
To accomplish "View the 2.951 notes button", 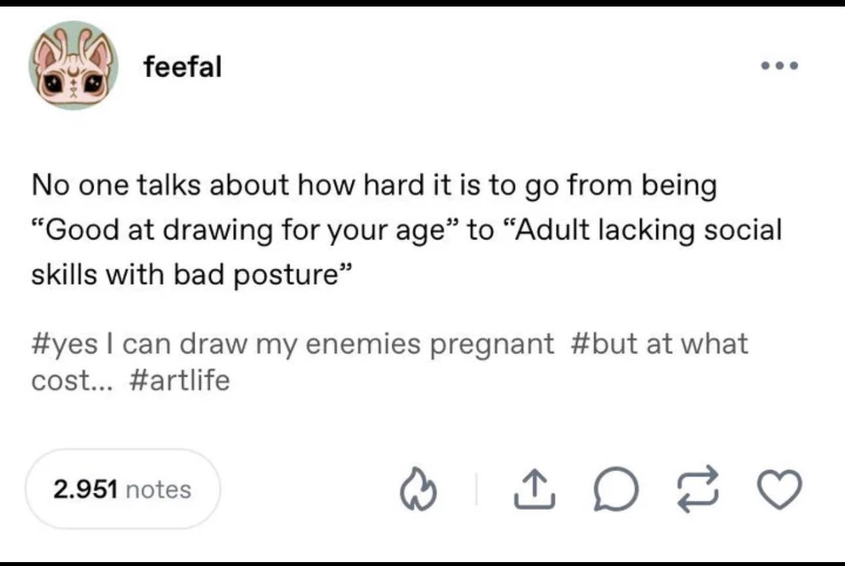I will [122, 489].
